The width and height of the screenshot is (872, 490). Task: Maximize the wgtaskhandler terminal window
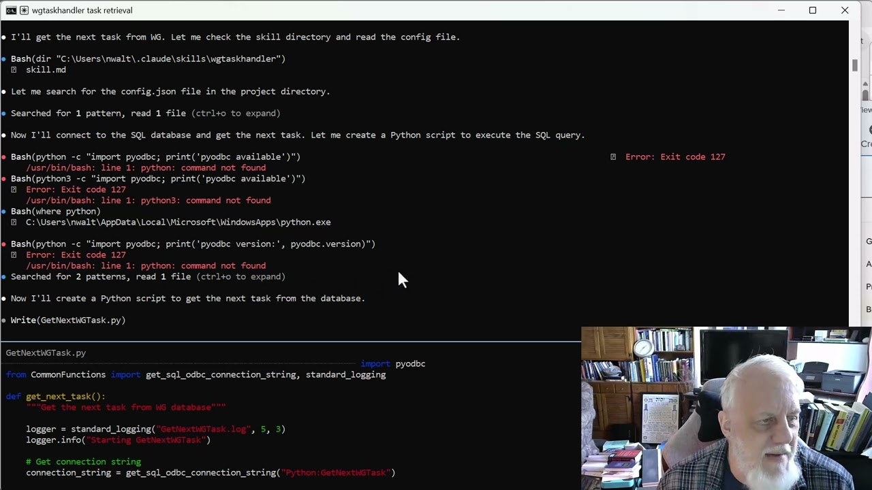tap(813, 10)
